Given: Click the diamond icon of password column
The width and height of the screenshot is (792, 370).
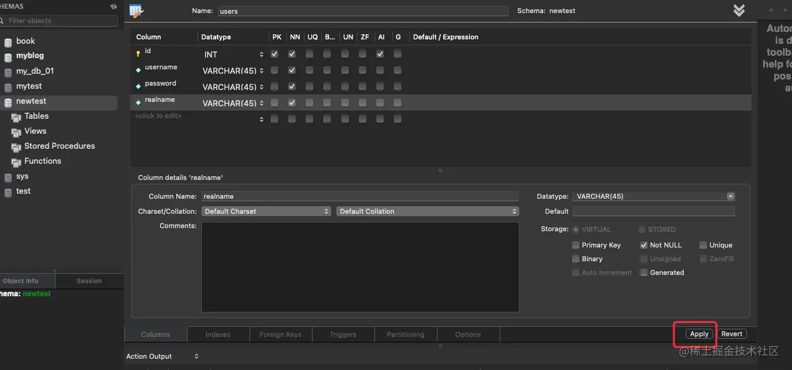Looking at the screenshot, I should click(138, 86).
